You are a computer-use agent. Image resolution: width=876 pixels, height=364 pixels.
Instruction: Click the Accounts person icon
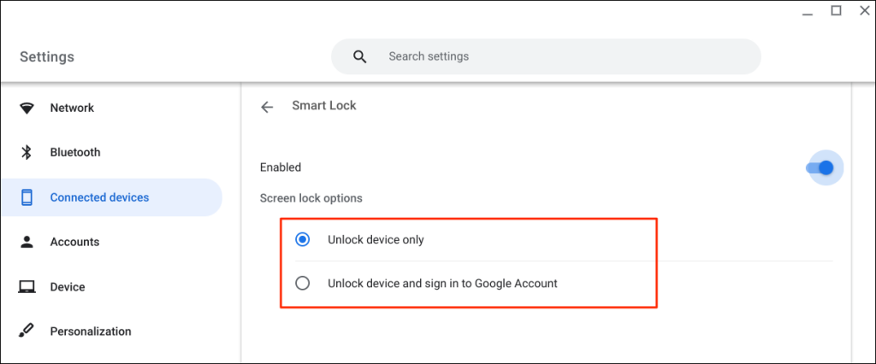pos(27,243)
